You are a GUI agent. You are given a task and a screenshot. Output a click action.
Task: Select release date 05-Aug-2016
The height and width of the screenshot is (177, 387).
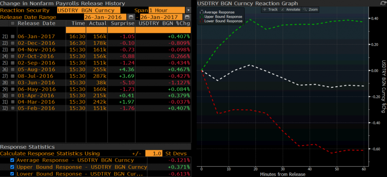point(36,69)
